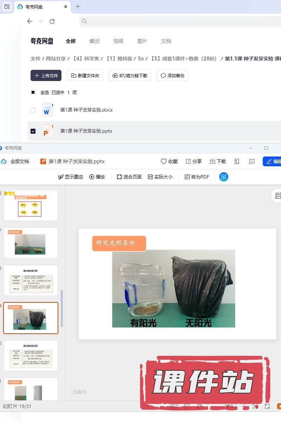The height and width of the screenshot is (421, 281).
Task: Click the 上传文件 upload button
Action: pos(46,75)
